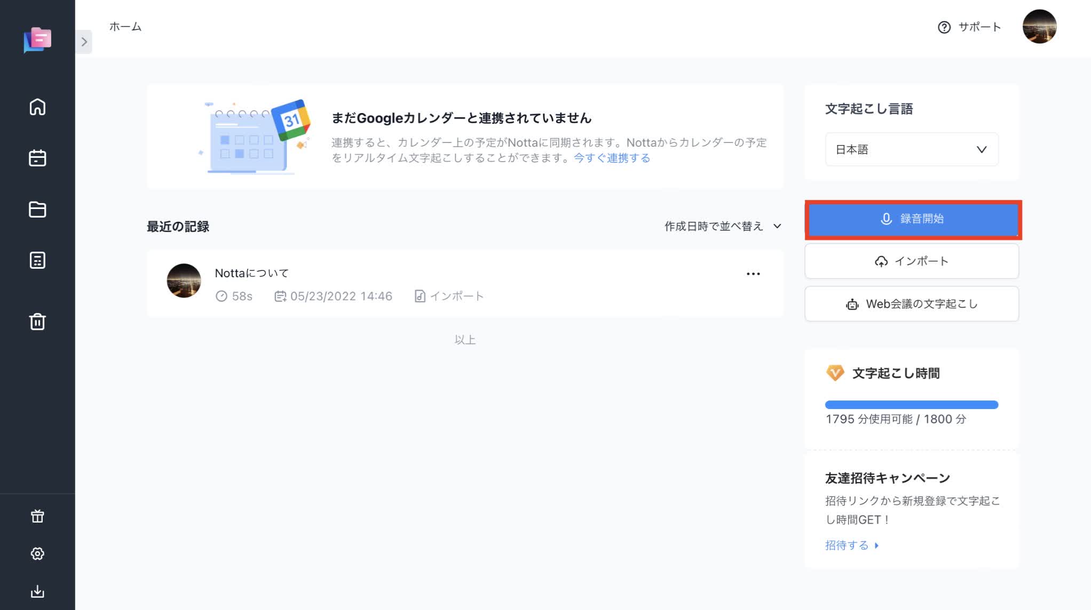The width and height of the screenshot is (1091, 610).
Task: Click the ホーム breadcrumb title
Action: 125,26
